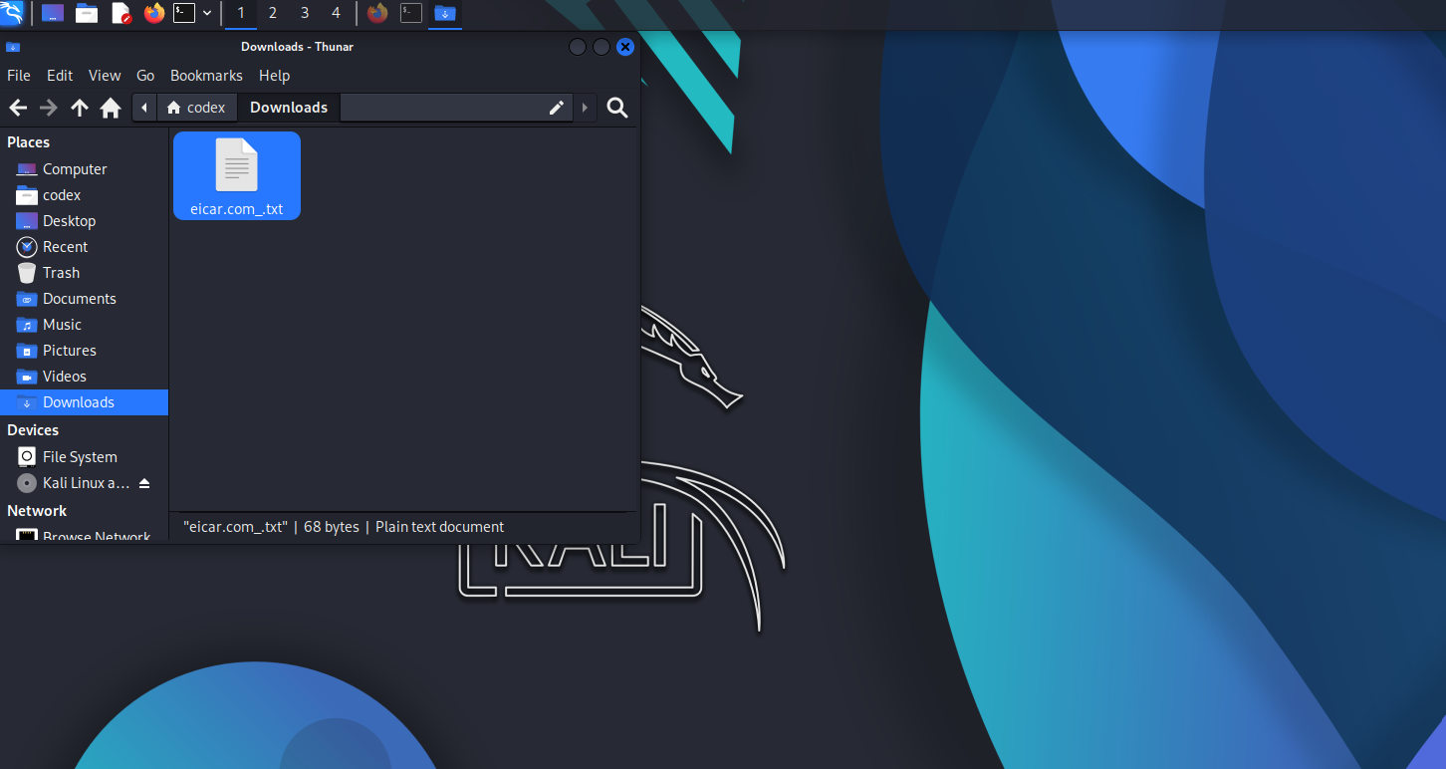Screen dimensions: 1446x769
Task: Open Trash in the sidebar
Action: (84, 273)
